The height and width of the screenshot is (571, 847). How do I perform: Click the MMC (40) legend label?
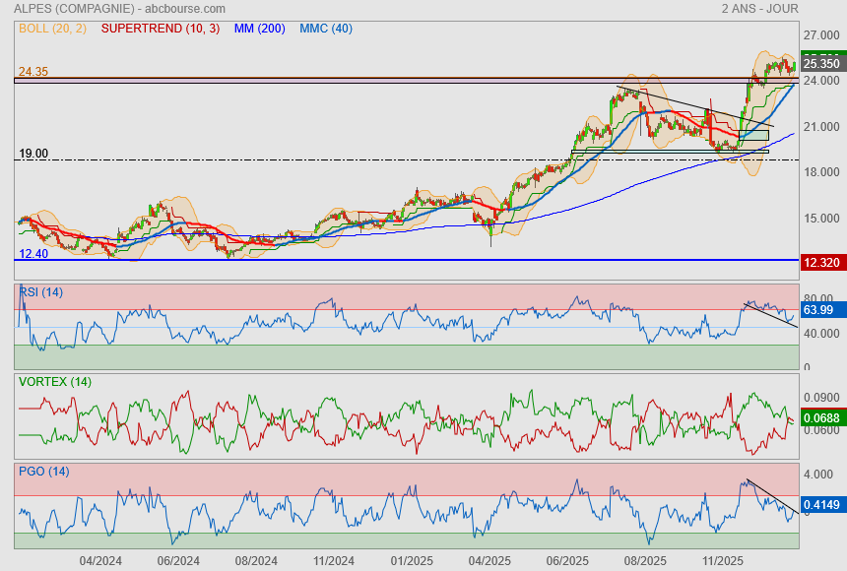pyautogui.click(x=325, y=28)
